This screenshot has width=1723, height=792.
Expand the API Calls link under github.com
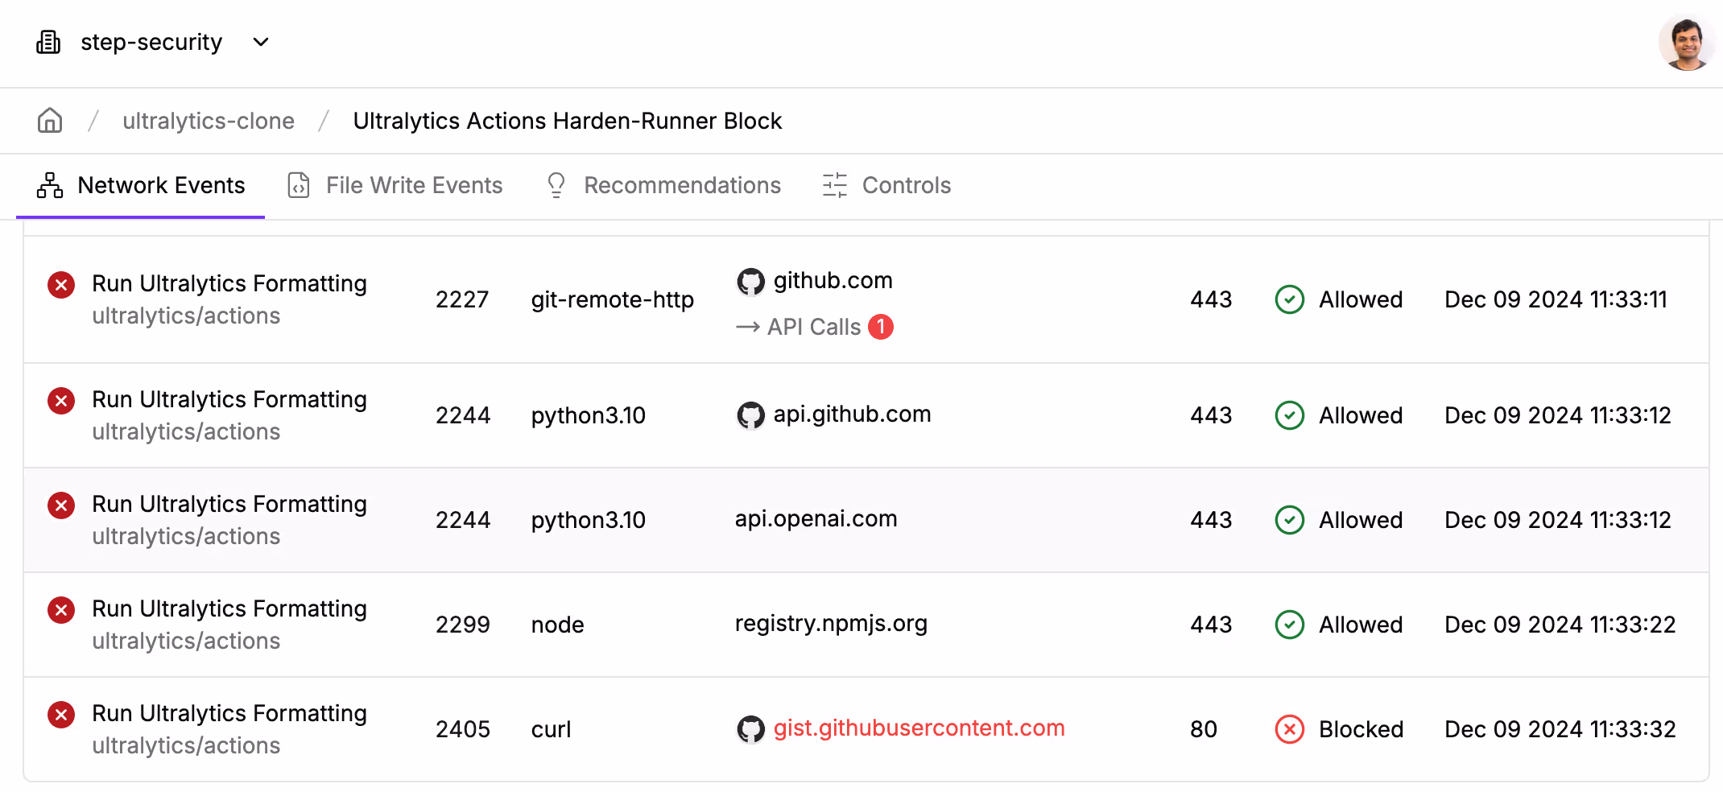[814, 327]
